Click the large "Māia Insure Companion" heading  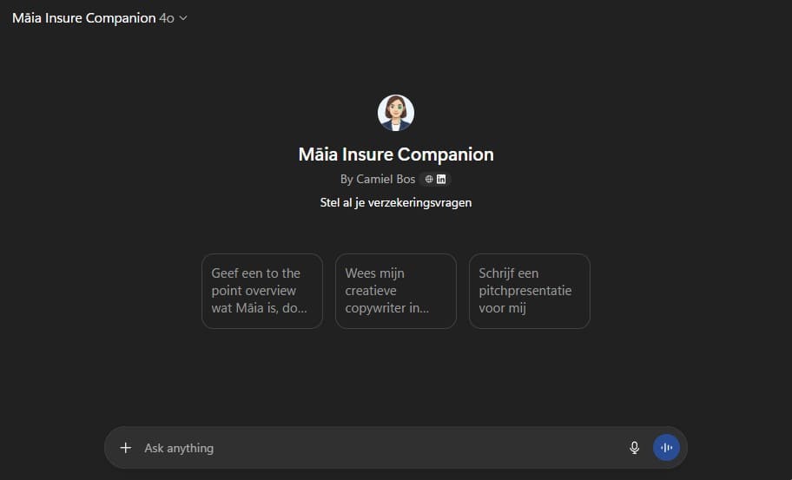coord(396,155)
